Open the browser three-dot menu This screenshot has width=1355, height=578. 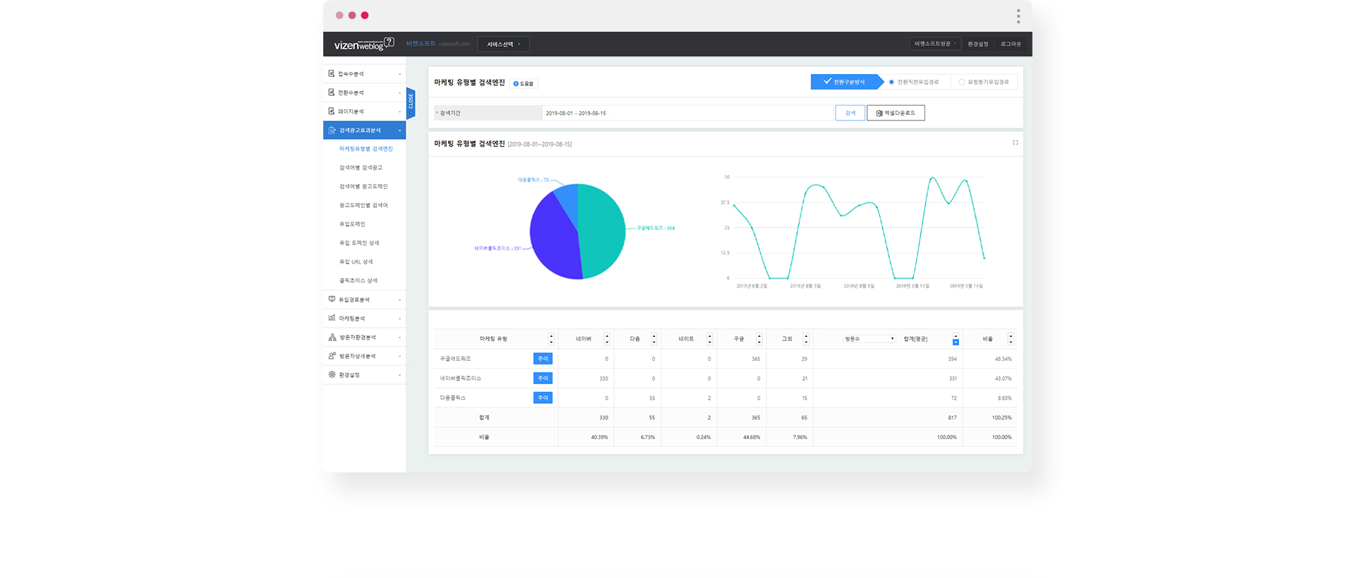pos(1018,16)
